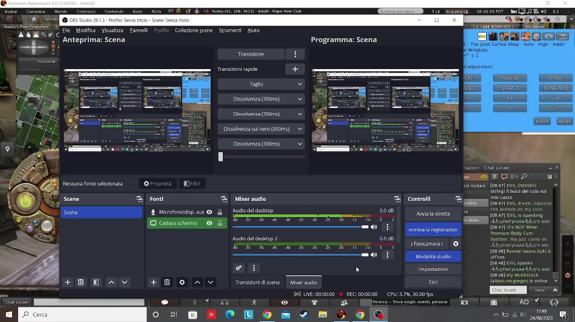Mute the Audio del desktop speaker icon
575x322 pixels.
(374, 227)
